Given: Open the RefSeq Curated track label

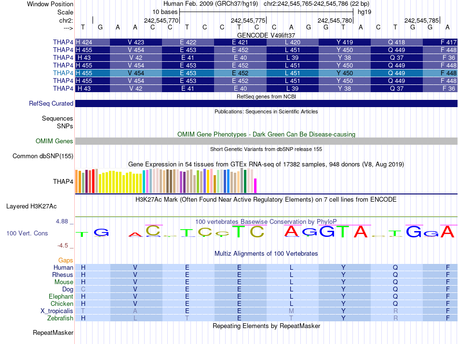Looking at the screenshot, I should [x=51, y=103].
